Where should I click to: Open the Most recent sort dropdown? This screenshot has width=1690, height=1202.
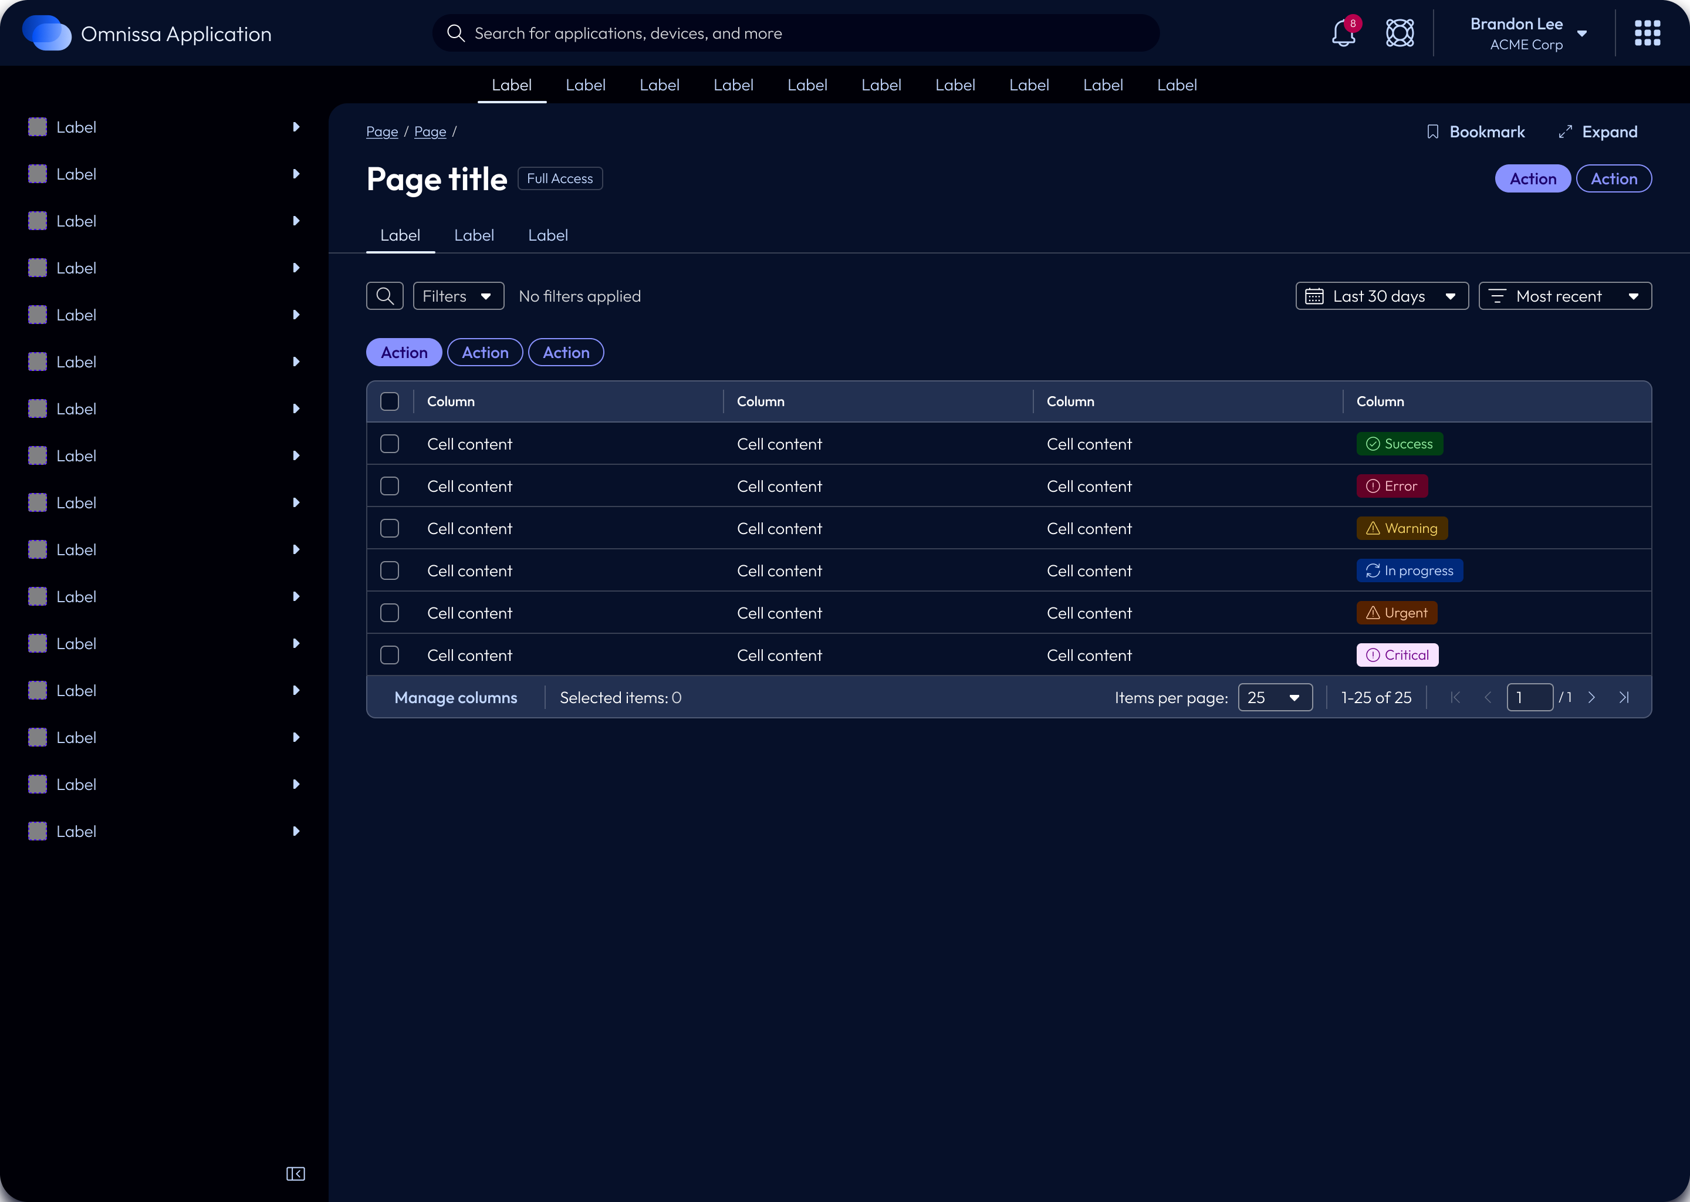(1564, 296)
